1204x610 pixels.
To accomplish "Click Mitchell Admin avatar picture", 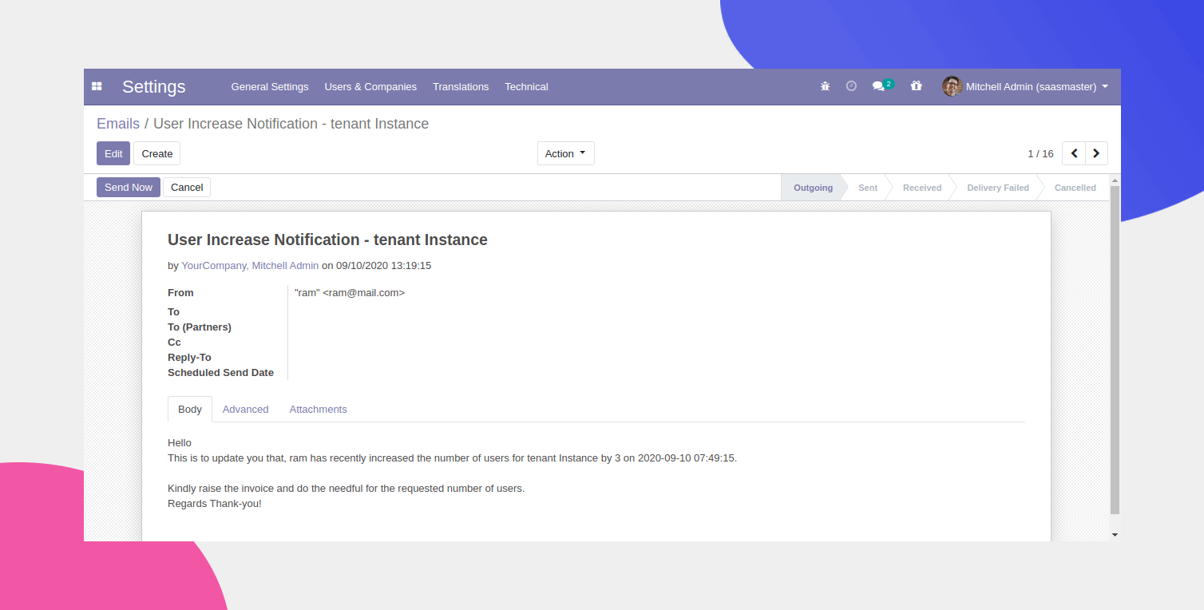I will point(952,86).
